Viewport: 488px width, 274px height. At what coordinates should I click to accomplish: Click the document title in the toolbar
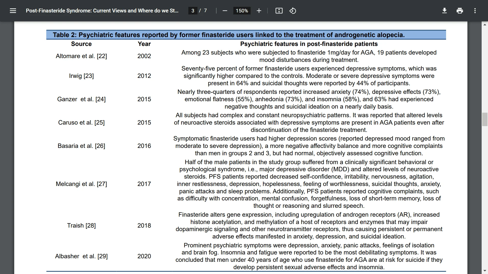tap(102, 11)
